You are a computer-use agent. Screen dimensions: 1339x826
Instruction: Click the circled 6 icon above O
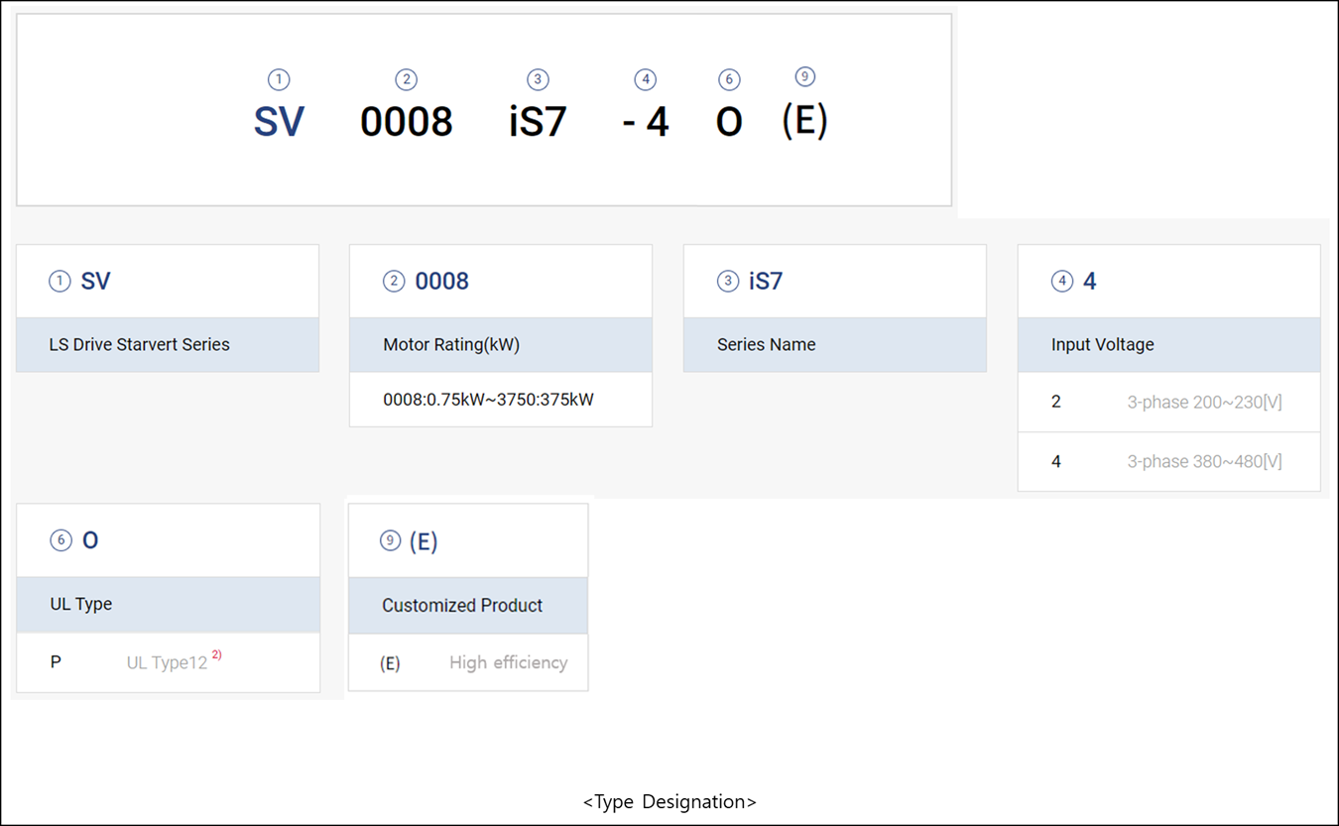[x=729, y=79]
